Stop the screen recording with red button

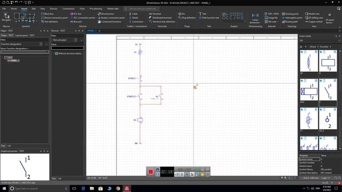(x=151, y=172)
